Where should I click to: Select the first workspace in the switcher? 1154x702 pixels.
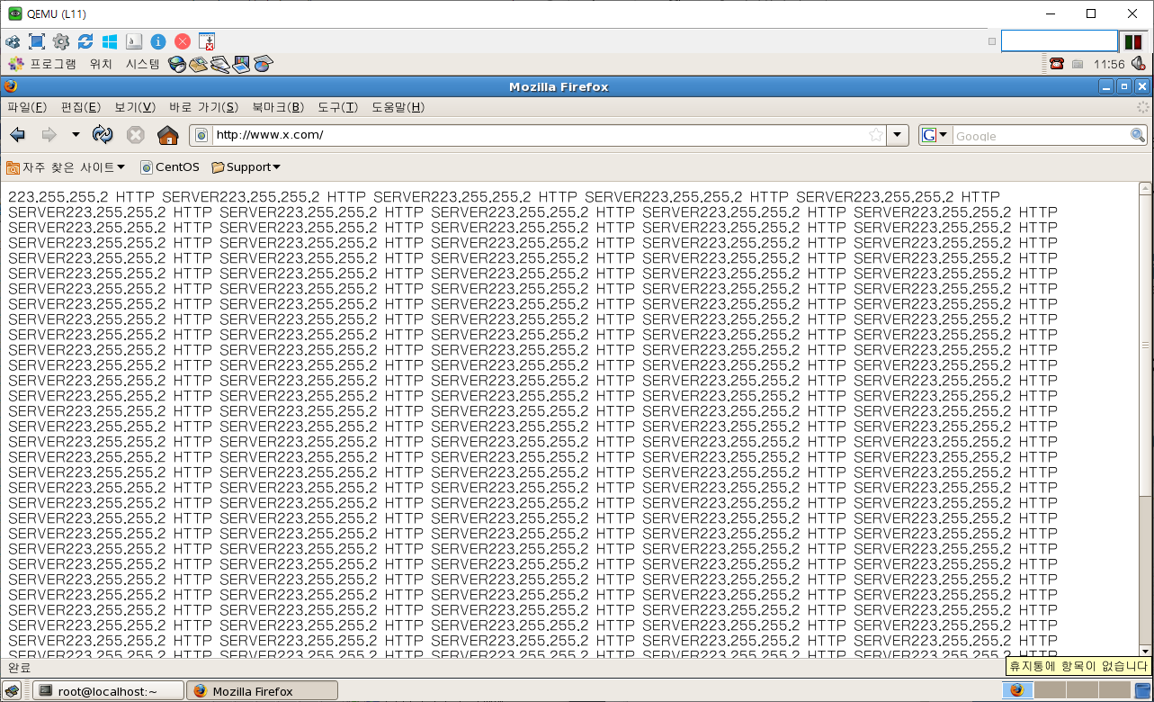pos(1016,690)
